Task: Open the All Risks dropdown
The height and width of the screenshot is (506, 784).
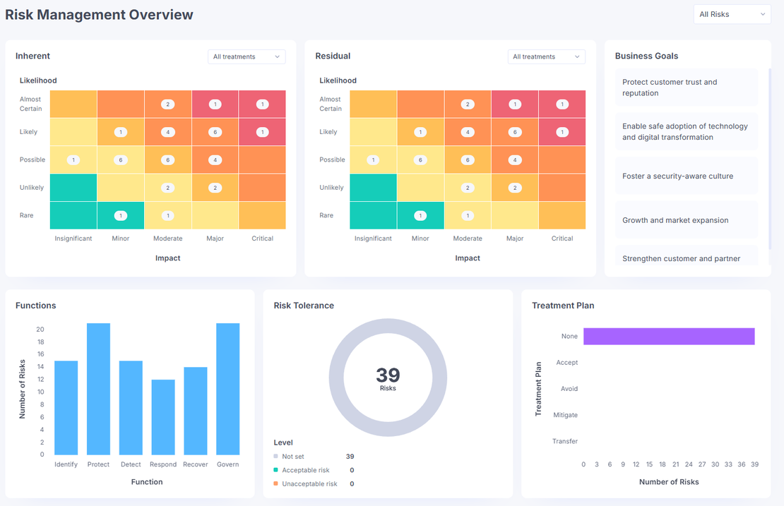Action: 732,15
